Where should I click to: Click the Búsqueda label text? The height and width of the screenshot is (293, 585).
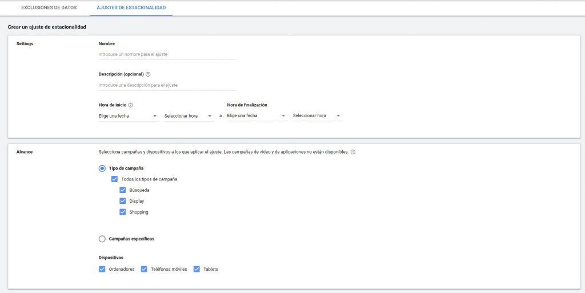coord(139,190)
